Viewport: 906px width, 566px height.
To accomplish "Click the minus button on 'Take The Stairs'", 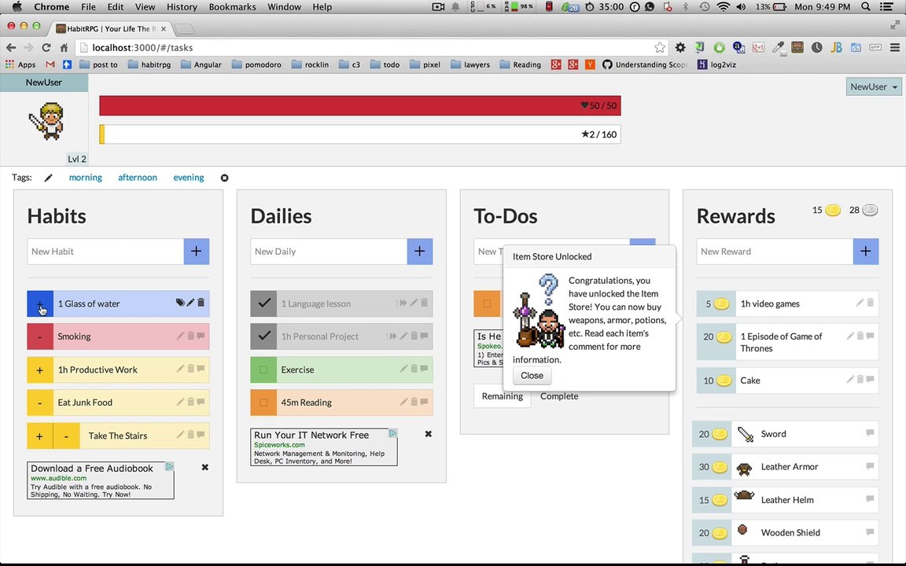I will pyautogui.click(x=66, y=436).
